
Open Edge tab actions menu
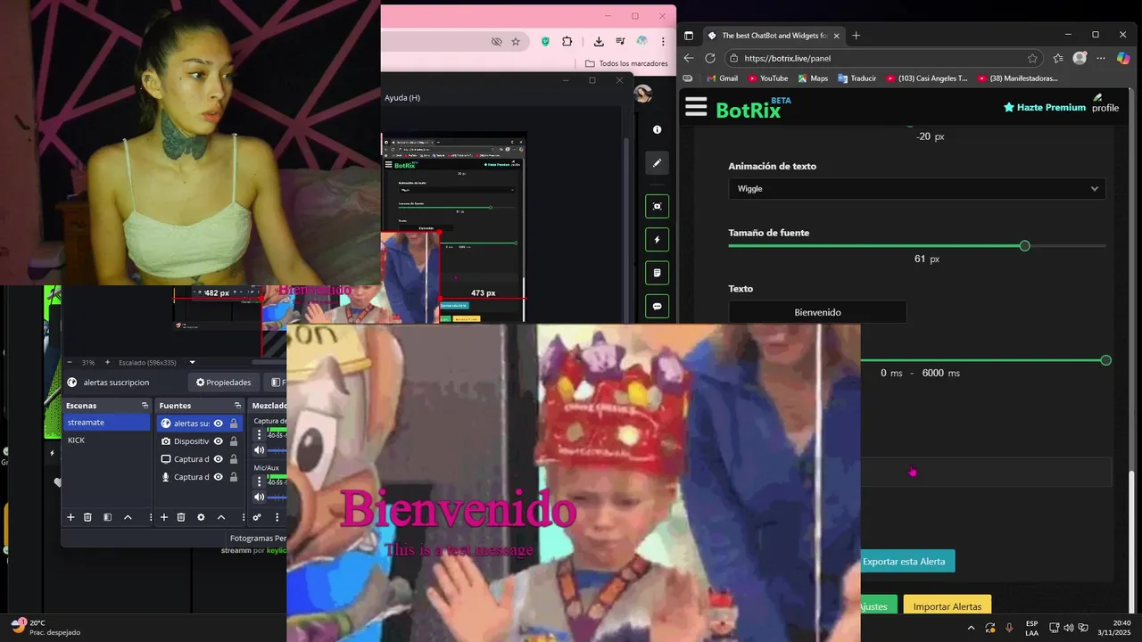pos(689,36)
